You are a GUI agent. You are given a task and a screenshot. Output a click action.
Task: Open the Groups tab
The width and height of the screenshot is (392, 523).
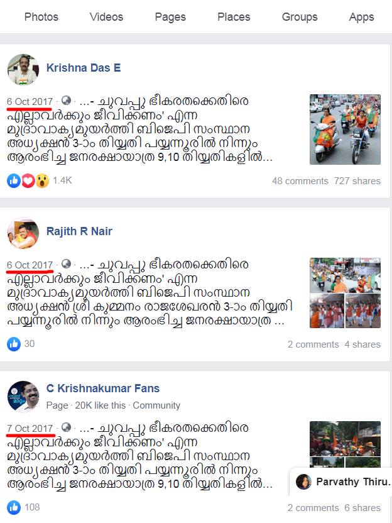(x=300, y=17)
